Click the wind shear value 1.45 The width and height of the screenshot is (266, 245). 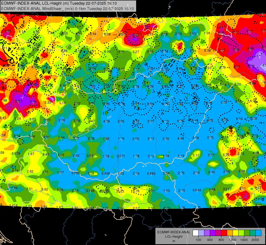(x=106, y=139)
